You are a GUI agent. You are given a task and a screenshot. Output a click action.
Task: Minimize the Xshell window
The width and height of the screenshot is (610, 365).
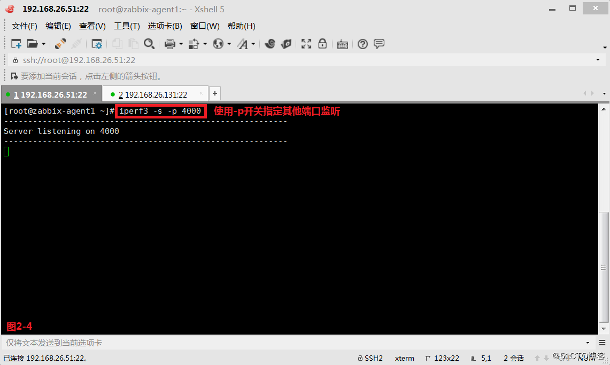coord(552,9)
